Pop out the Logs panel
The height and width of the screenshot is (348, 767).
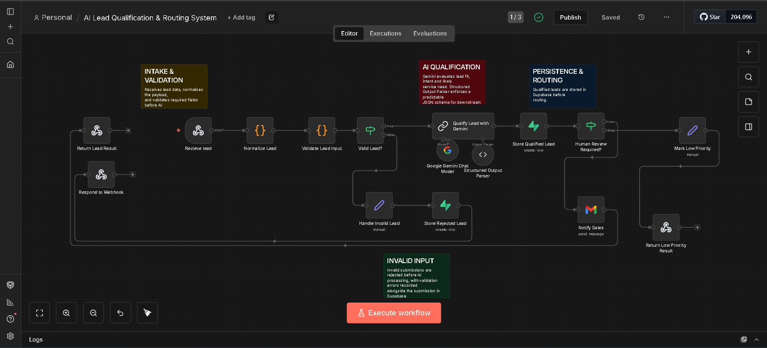(x=743, y=340)
